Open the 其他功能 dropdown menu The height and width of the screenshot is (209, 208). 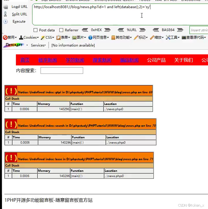(131, 37)
